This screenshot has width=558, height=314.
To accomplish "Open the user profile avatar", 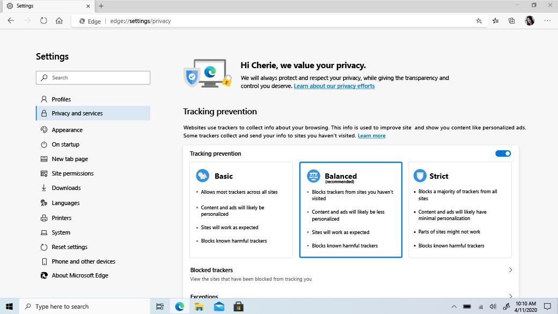I will [x=530, y=20].
